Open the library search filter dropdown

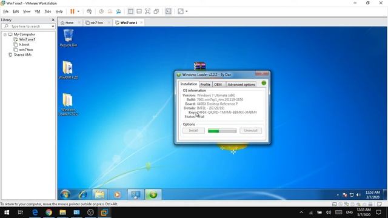53,26
